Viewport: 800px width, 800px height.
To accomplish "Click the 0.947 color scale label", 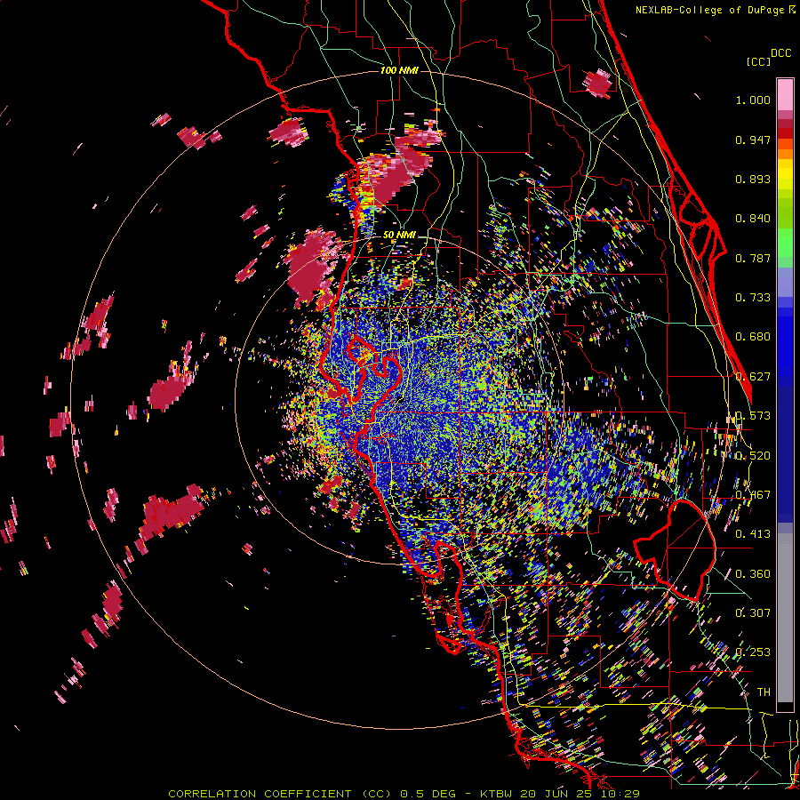I will coord(753,140).
